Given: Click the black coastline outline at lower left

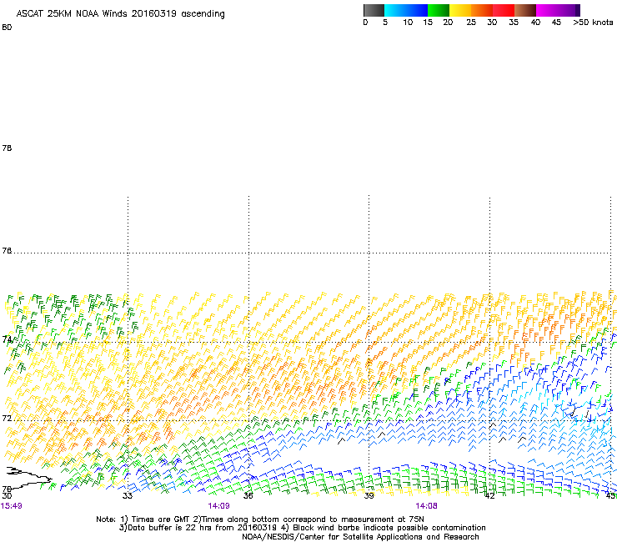Looking at the screenshot, I should pos(29,478).
